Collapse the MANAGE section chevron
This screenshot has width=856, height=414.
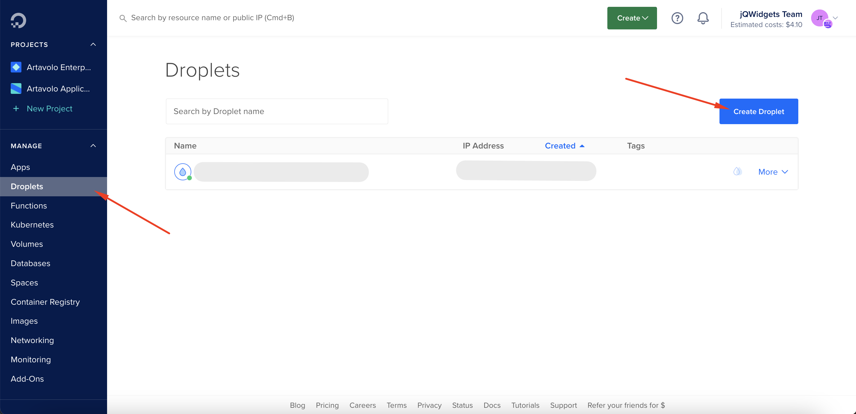(x=93, y=146)
